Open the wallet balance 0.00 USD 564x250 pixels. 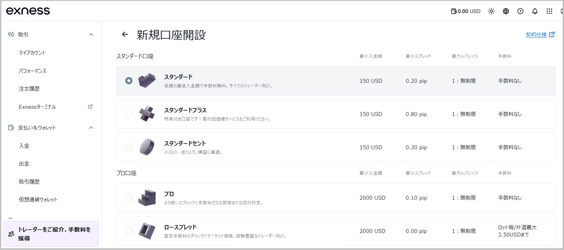(466, 11)
